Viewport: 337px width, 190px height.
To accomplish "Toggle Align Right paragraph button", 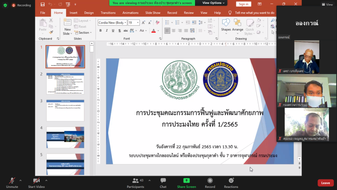I will click(x=180, y=30).
